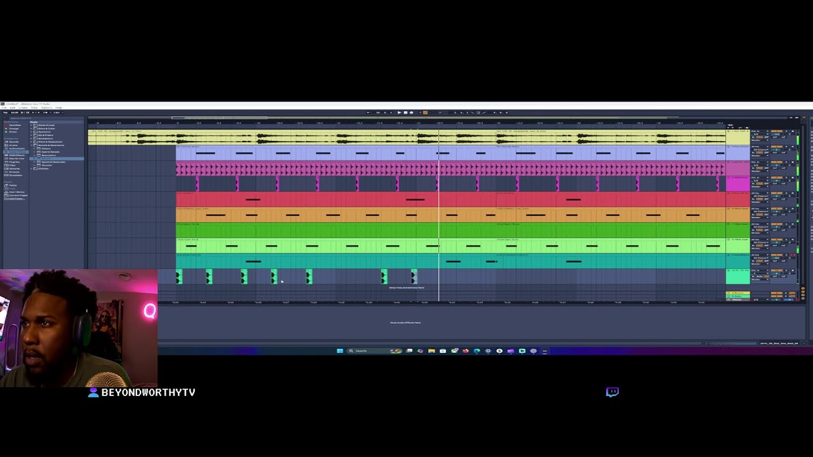Image resolution: width=813 pixels, height=457 pixels.
Task: Expand the Utilities folder
Action: point(31,169)
